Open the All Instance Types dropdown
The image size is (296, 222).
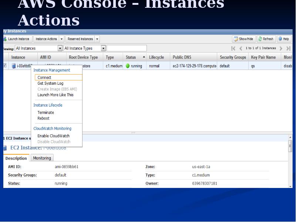point(104,48)
